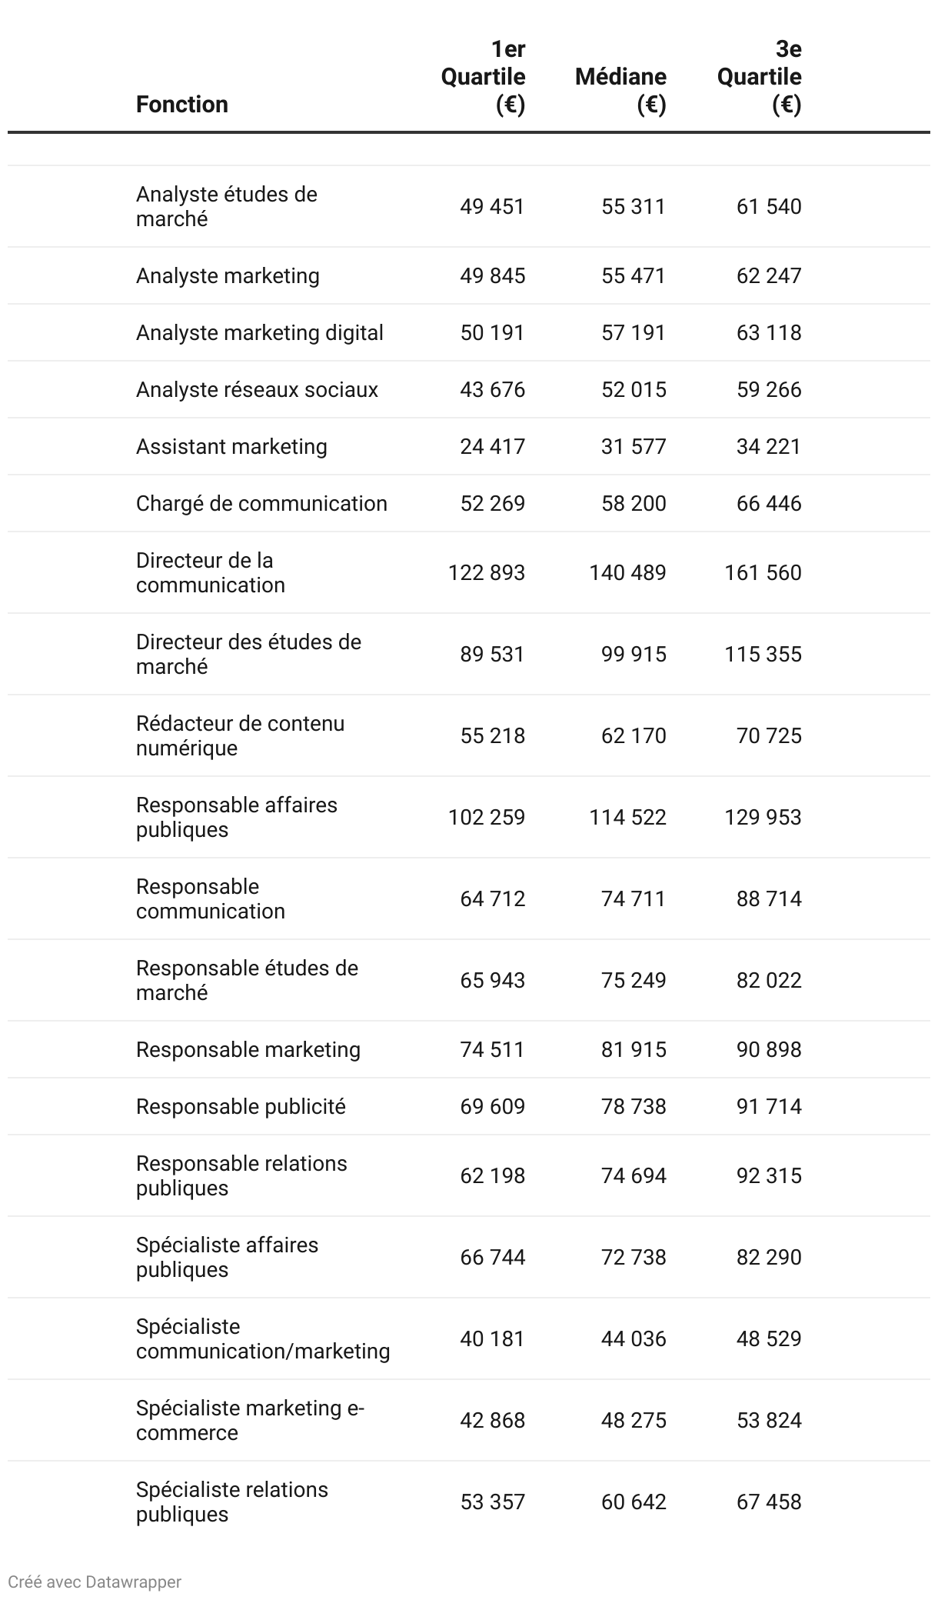Select the Spécialiste communication/marketing row label
The height and width of the screenshot is (1600, 938).
(x=262, y=1338)
